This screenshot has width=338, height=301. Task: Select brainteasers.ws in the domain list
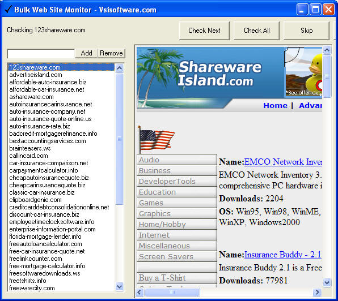[30, 148]
